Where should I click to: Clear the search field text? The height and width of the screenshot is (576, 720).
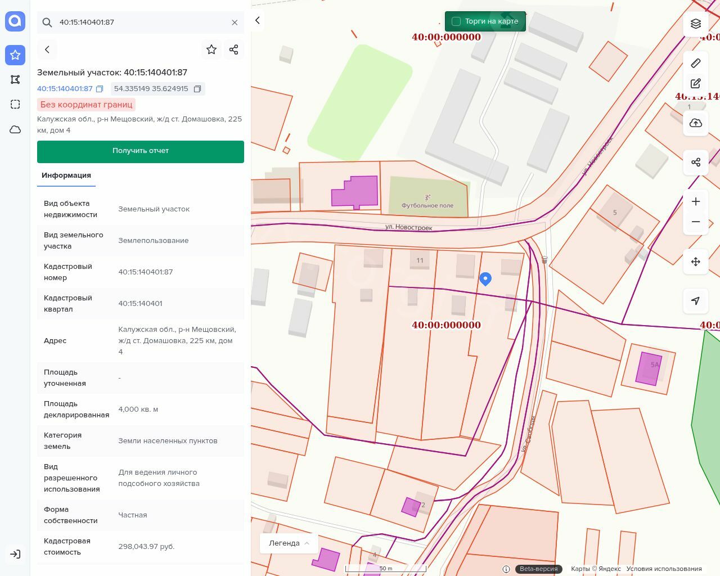coord(235,22)
